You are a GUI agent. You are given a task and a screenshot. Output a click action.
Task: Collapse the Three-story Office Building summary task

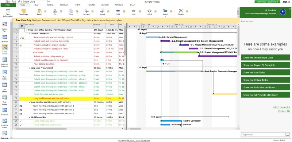26,30
